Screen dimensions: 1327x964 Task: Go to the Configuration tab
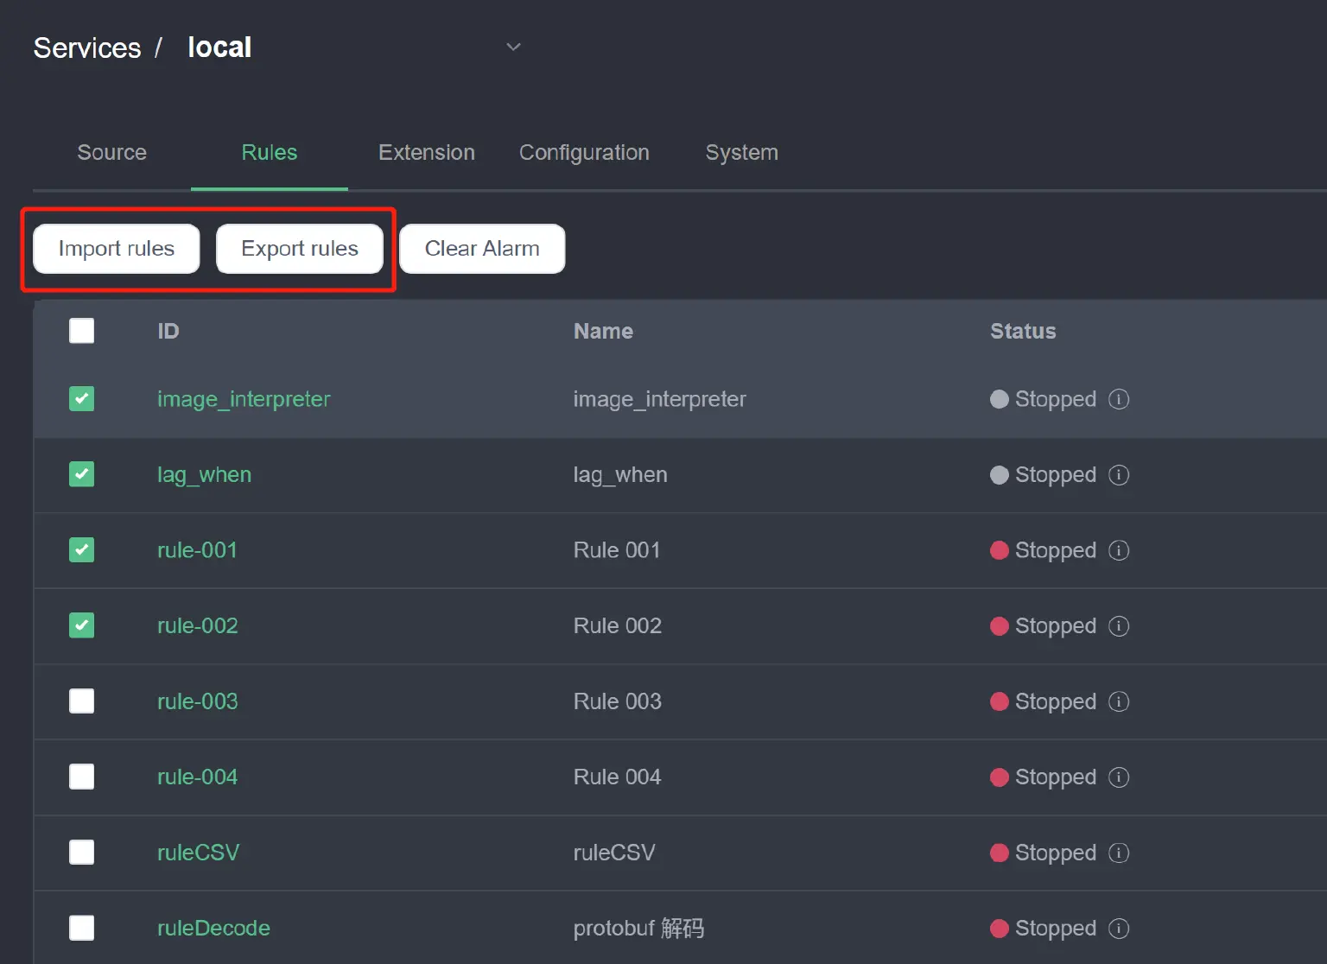coord(584,153)
